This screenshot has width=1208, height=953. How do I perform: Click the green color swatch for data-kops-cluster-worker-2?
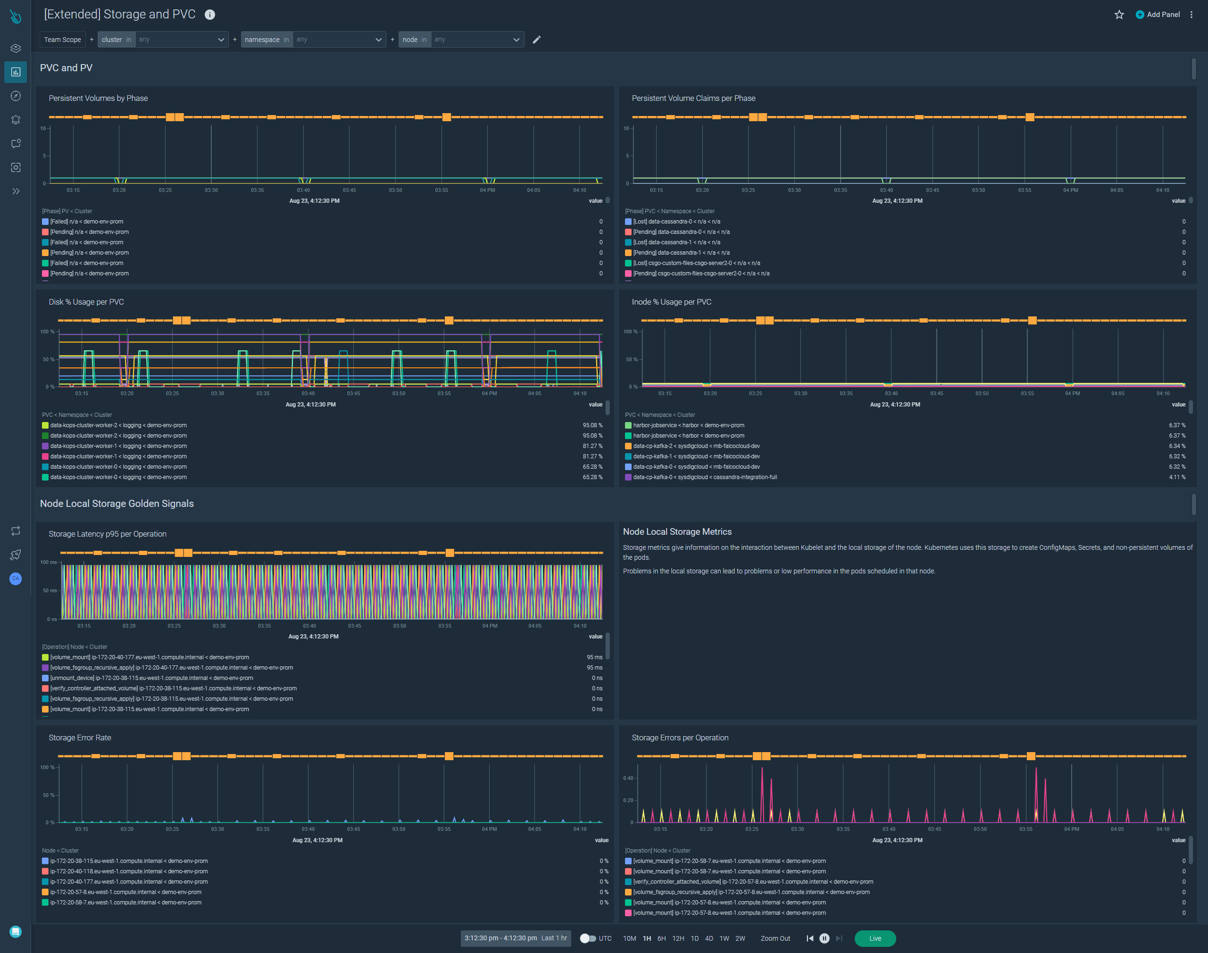pyautogui.click(x=45, y=435)
